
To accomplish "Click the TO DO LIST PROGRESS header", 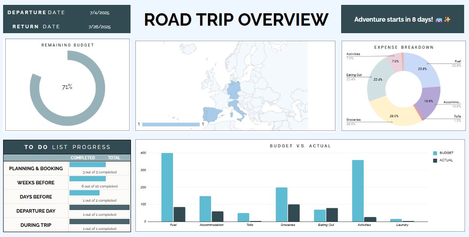I will tap(67, 147).
